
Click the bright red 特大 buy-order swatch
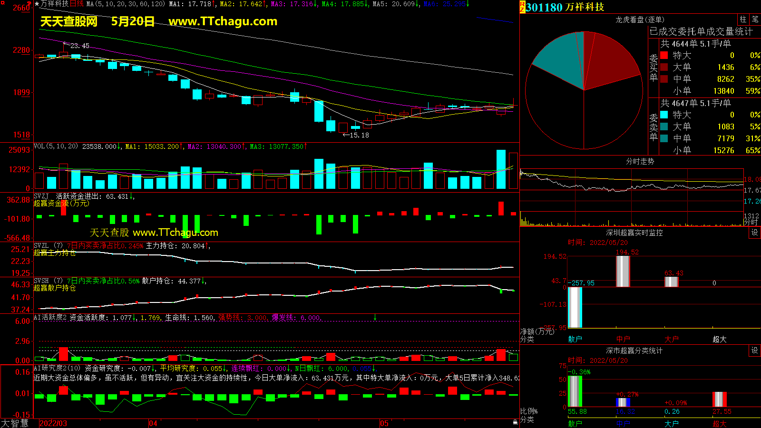click(664, 55)
